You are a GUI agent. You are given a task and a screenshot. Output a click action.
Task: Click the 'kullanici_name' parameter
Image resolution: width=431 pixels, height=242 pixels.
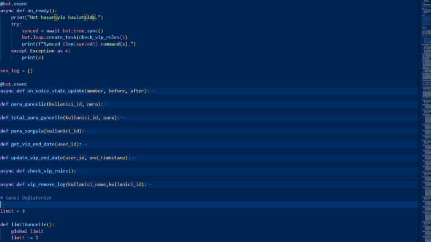tap(87, 184)
